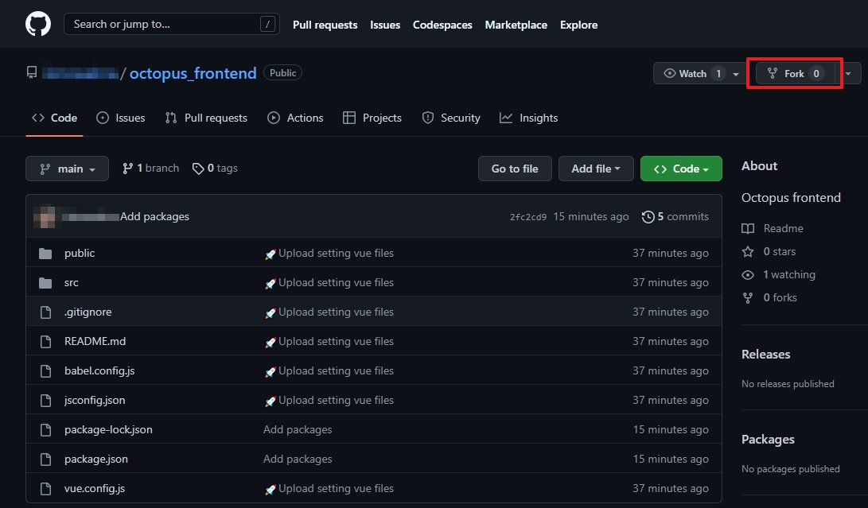Click the Go to file button
This screenshot has height=508, width=868.
pos(515,169)
